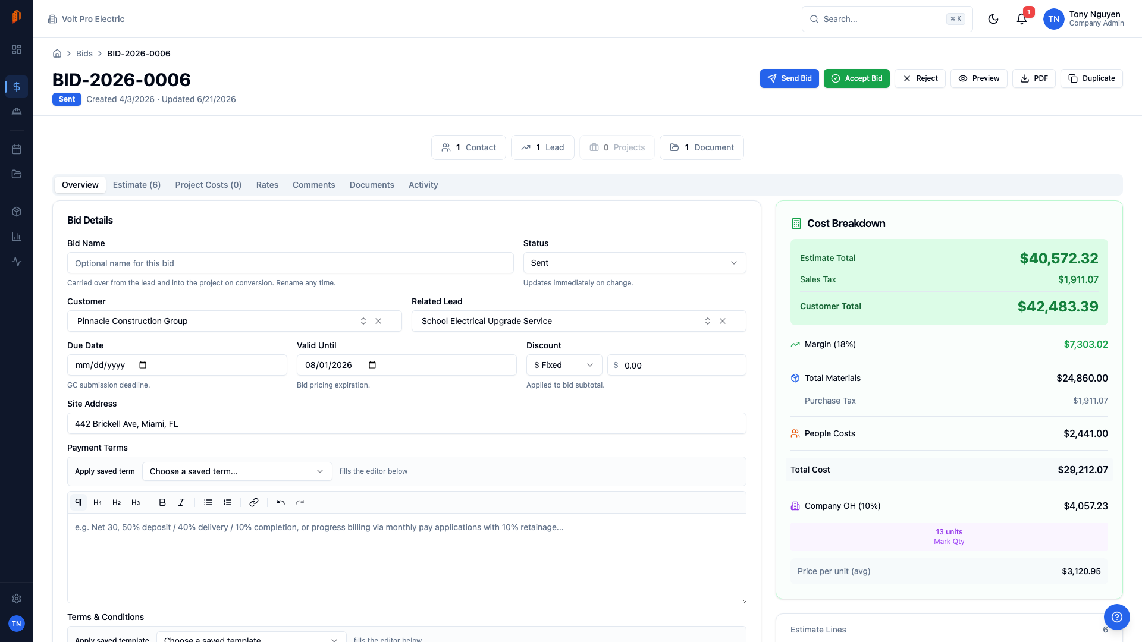Open the calendar sidebar icon
Viewport: 1142px width, 642px height.
[17, 149]
